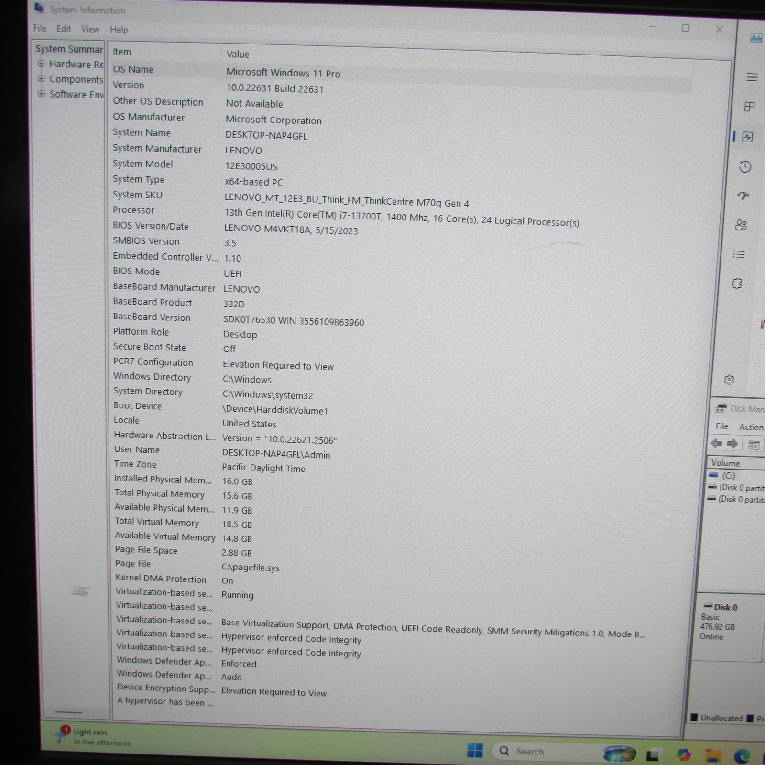Screen dimensions: 765x765
Task: Open the View menu
Action: [90, 29]
